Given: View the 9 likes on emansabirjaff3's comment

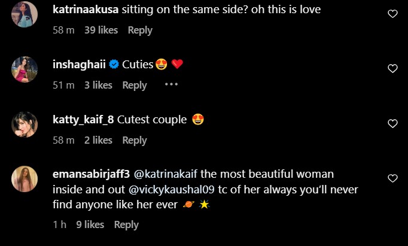Looking at the screenshot, I should 90,224.
